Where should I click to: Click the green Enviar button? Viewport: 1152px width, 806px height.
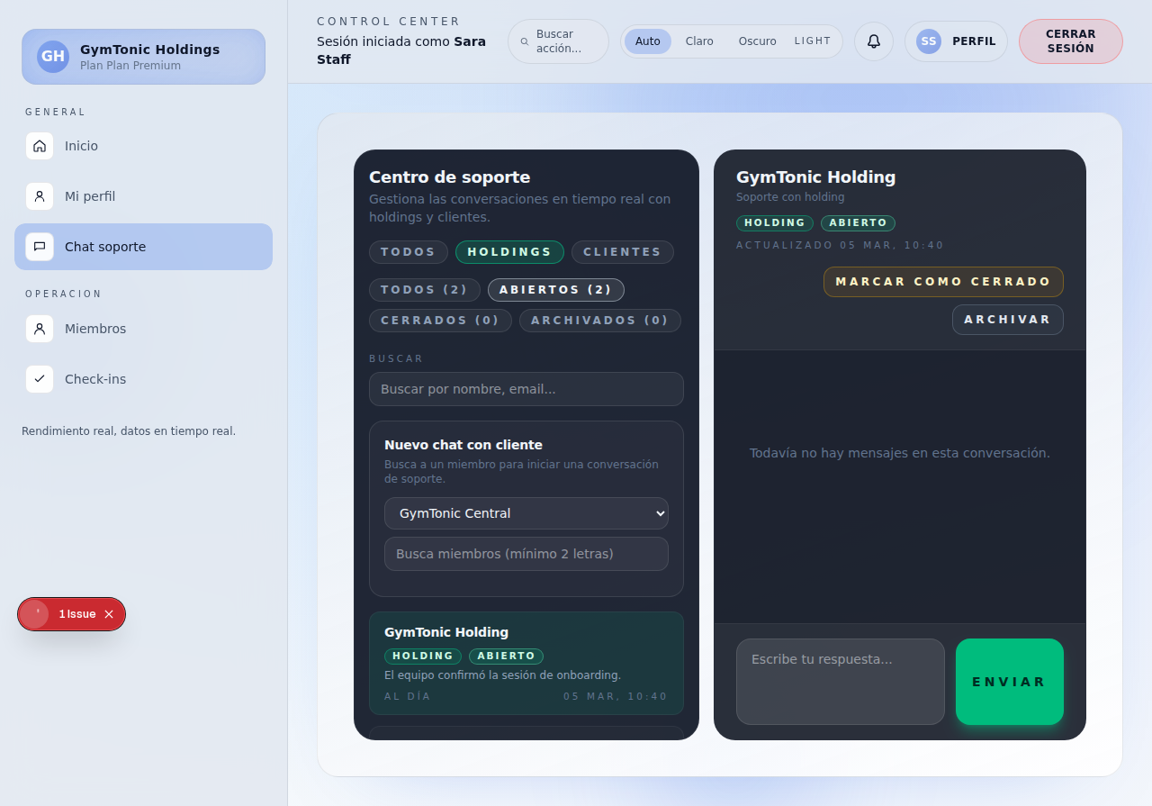click(1009, 682)
